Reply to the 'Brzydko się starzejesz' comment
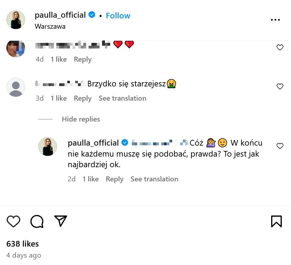 tap(83, 98)
